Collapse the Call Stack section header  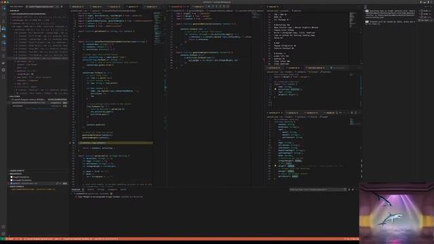[14, 96]
